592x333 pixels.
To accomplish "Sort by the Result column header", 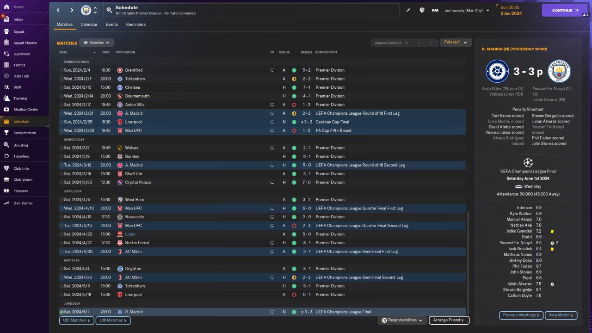I will point(307,52).
